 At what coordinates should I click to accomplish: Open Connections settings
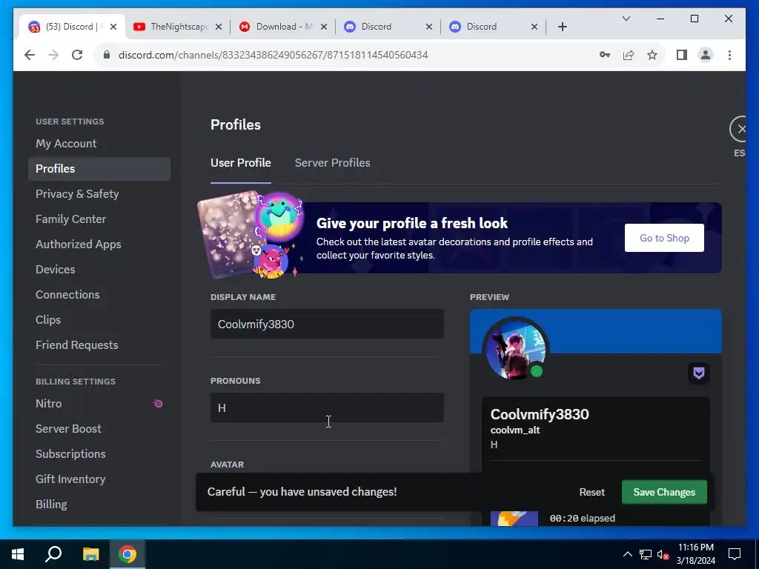tap(99, 295)
